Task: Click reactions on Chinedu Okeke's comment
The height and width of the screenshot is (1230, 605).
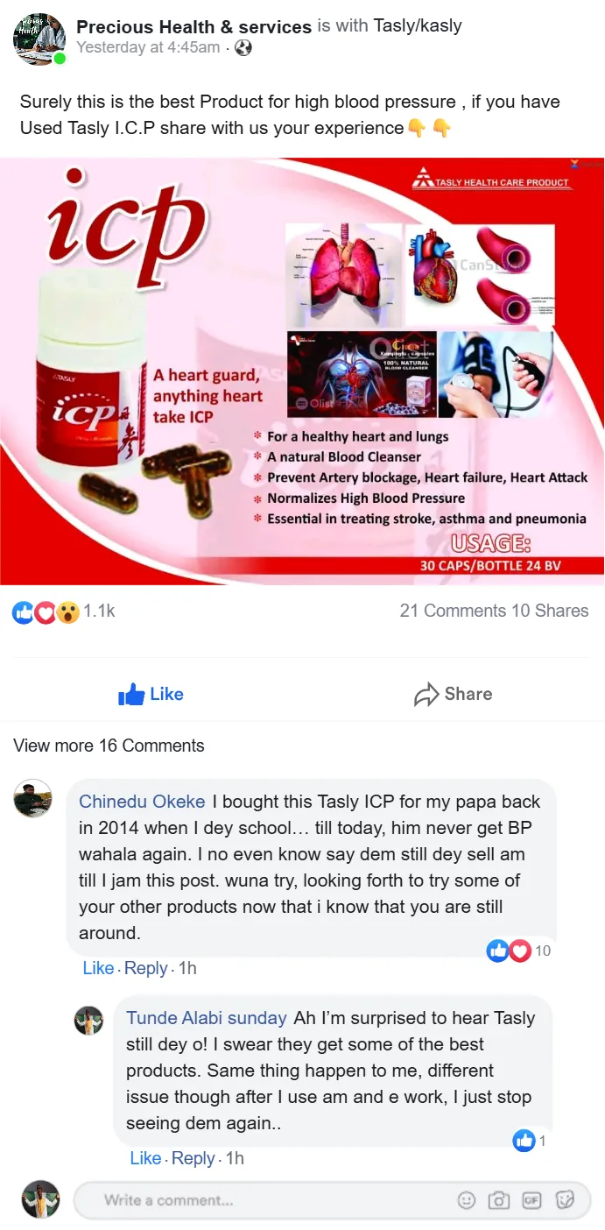Action: tap(519, 950)
